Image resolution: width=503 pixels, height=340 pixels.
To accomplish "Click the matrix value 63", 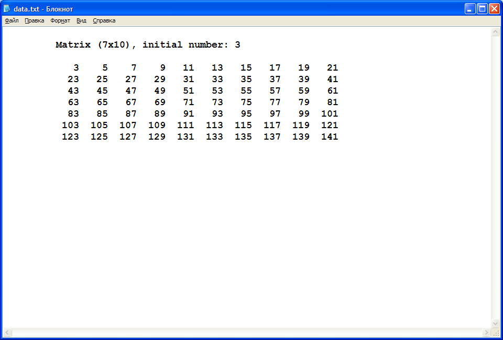I will click(x=73, y=103).
